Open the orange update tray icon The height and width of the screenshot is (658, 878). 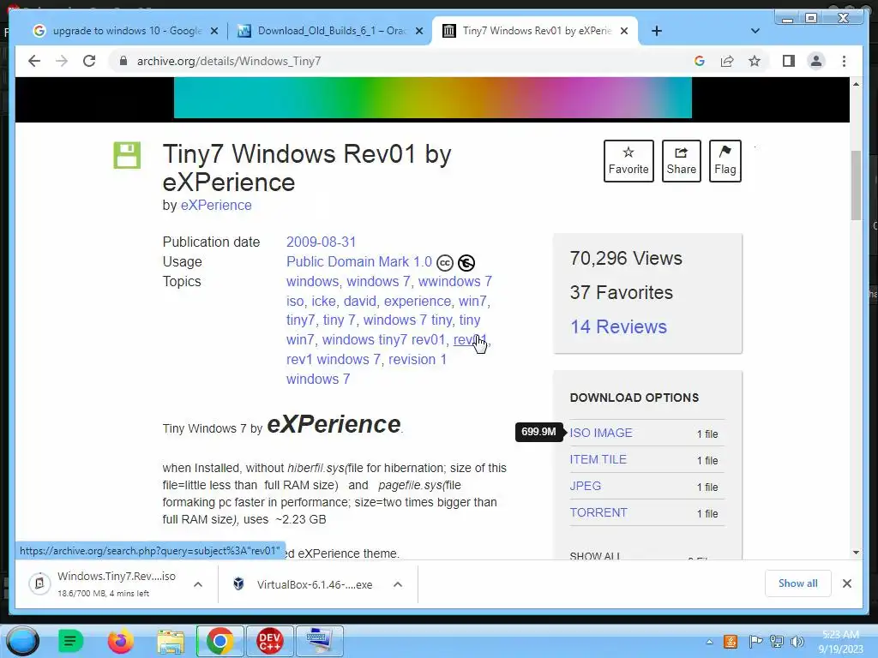[x=731, y=642]
